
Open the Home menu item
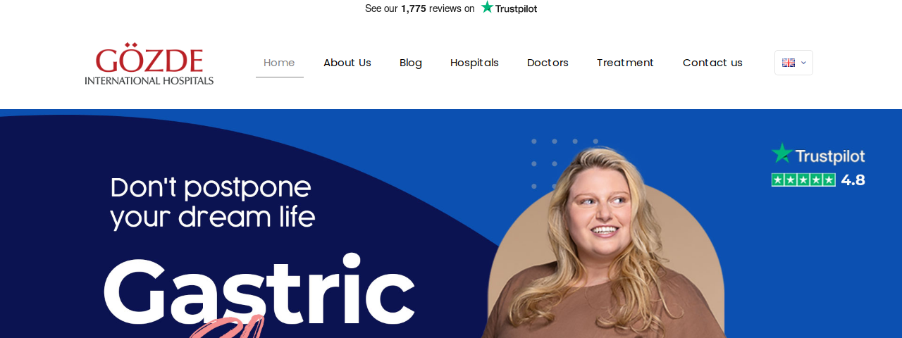click(279, 63)
